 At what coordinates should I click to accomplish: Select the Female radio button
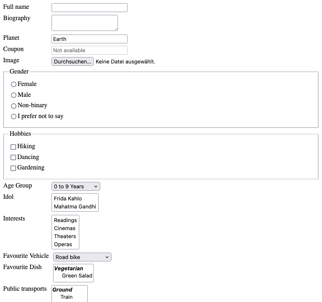14,84
